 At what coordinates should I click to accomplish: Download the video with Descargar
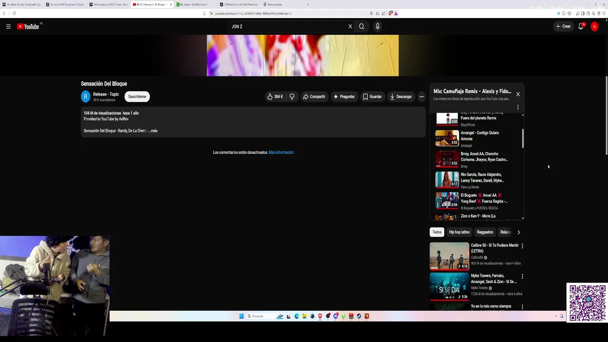click(x=401, y=97)
